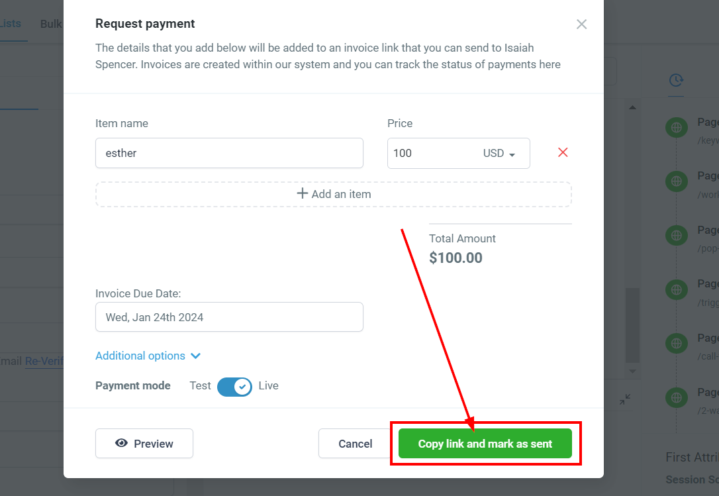Click the globe icon beside /pop page entry

(677, 235)
